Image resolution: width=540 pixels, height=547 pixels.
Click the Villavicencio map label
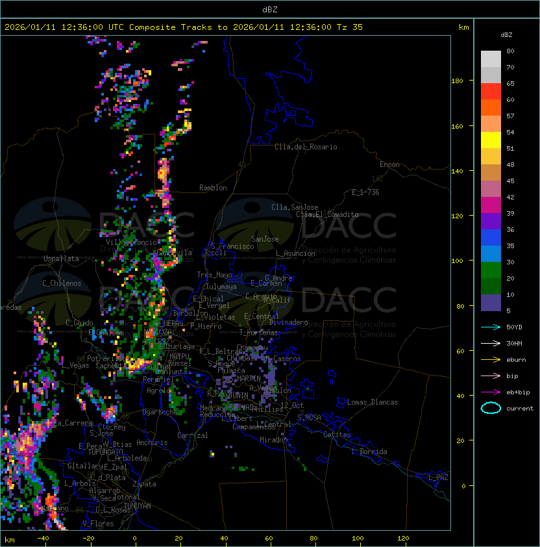[131, 242]
